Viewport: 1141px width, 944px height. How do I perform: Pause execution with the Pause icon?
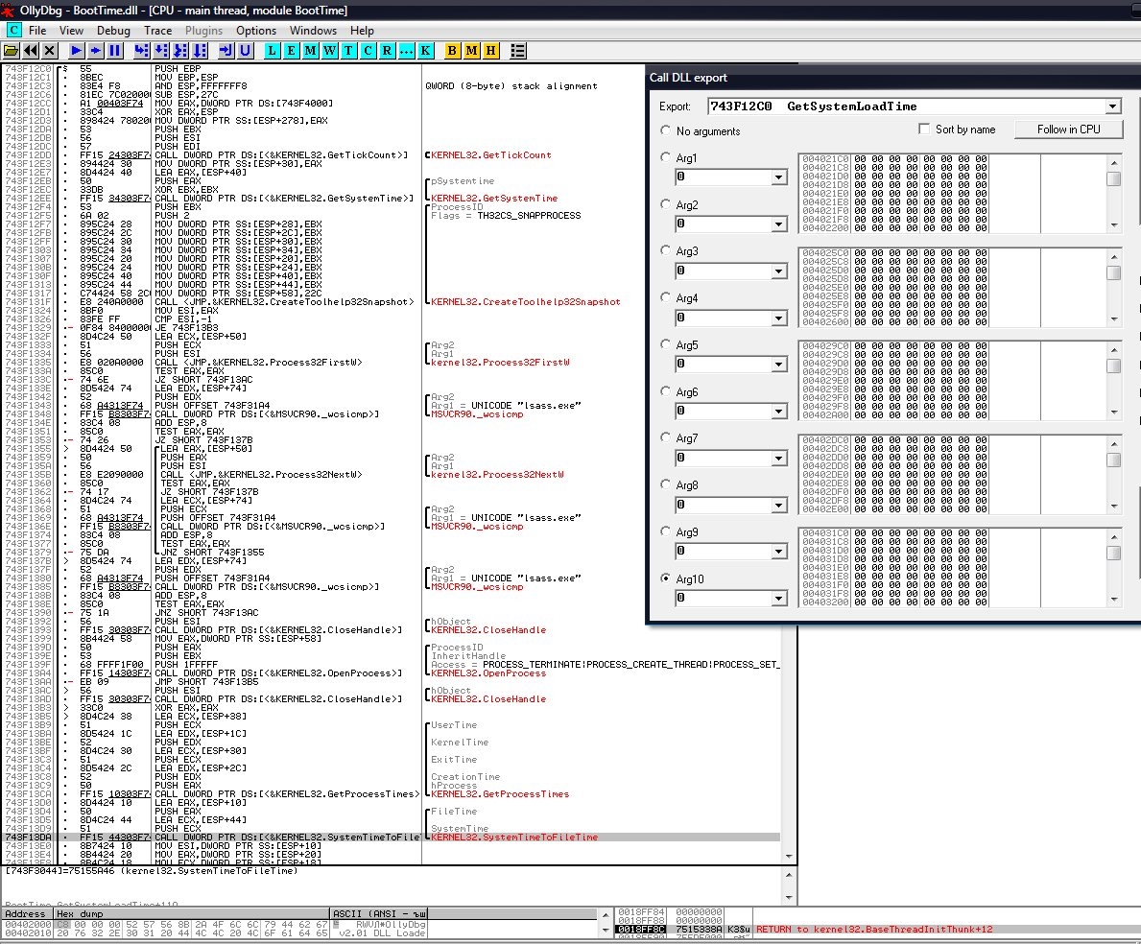[x=114, y=50]
